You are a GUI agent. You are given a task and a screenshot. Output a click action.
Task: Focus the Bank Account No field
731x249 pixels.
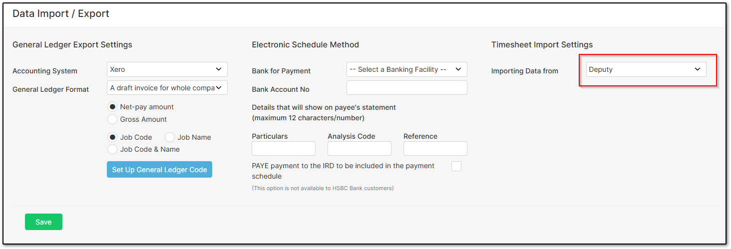pos(407,88)
